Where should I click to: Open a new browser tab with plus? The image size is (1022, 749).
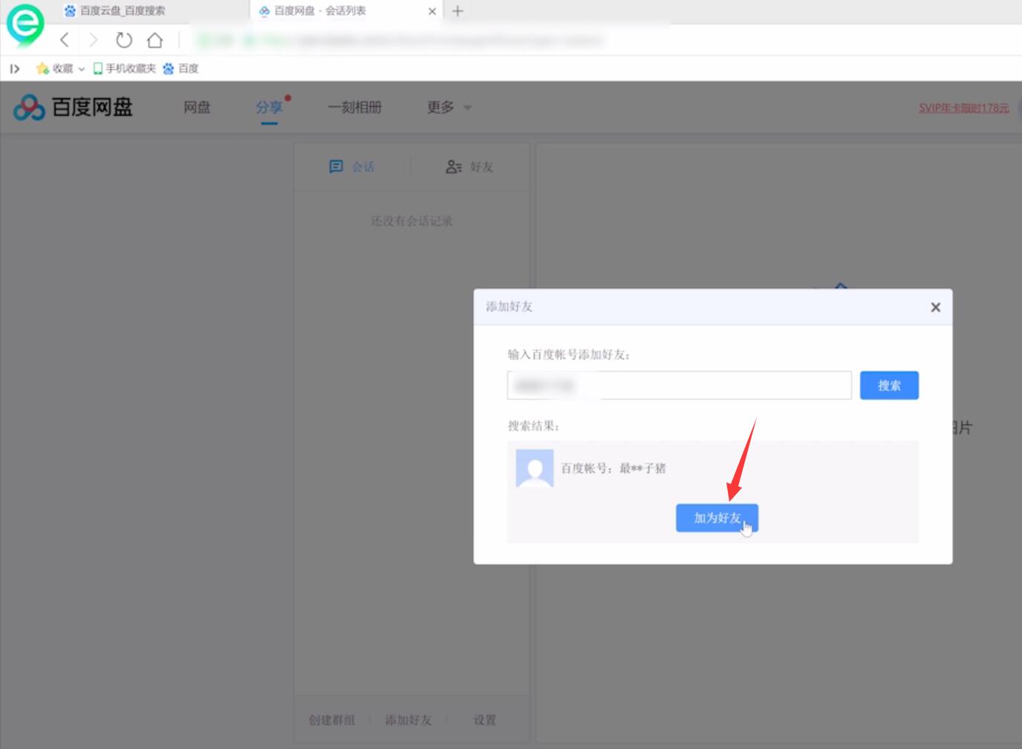pos(458,10)
